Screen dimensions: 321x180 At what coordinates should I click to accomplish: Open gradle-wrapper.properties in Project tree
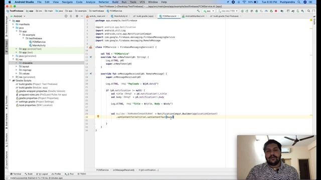click(x=41, y=91)
